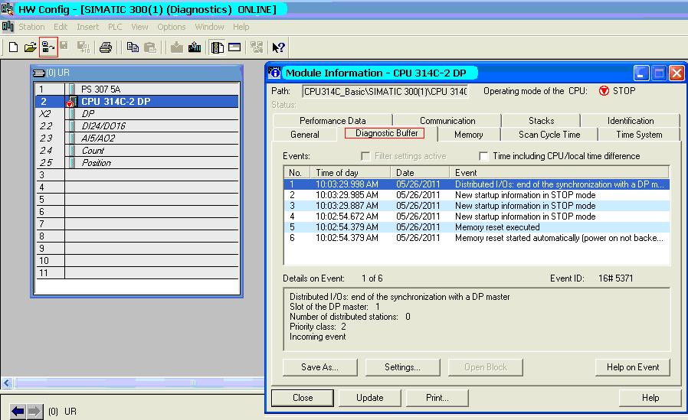688x420 pixels.
Task: Click the Open station folder icon
Action: coord(30,47)
